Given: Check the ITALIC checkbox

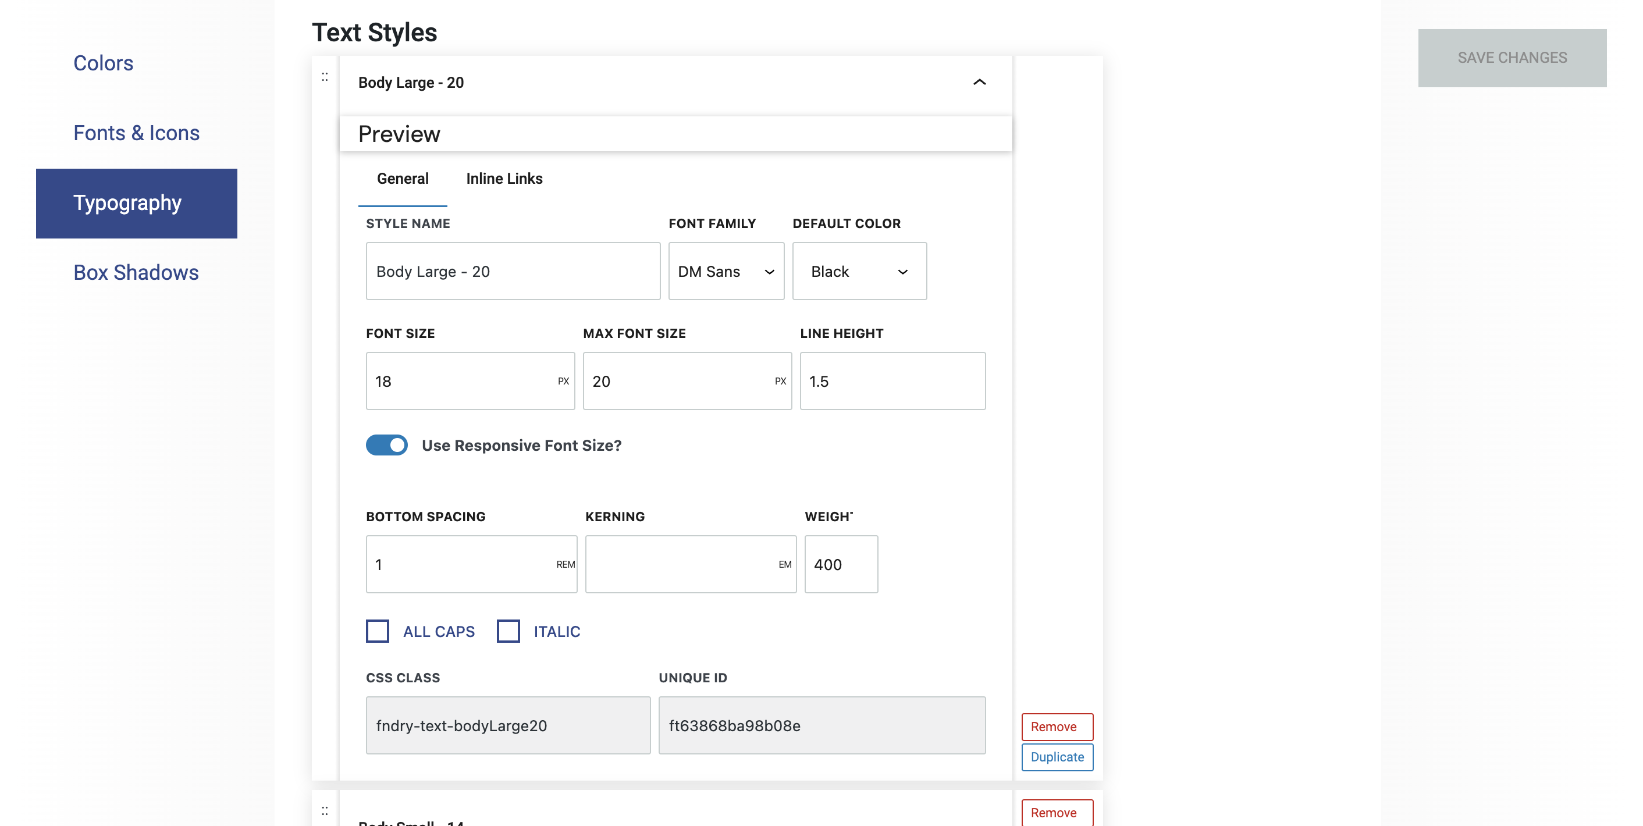Looking at the screenshot, I should [x=508, y=631].
